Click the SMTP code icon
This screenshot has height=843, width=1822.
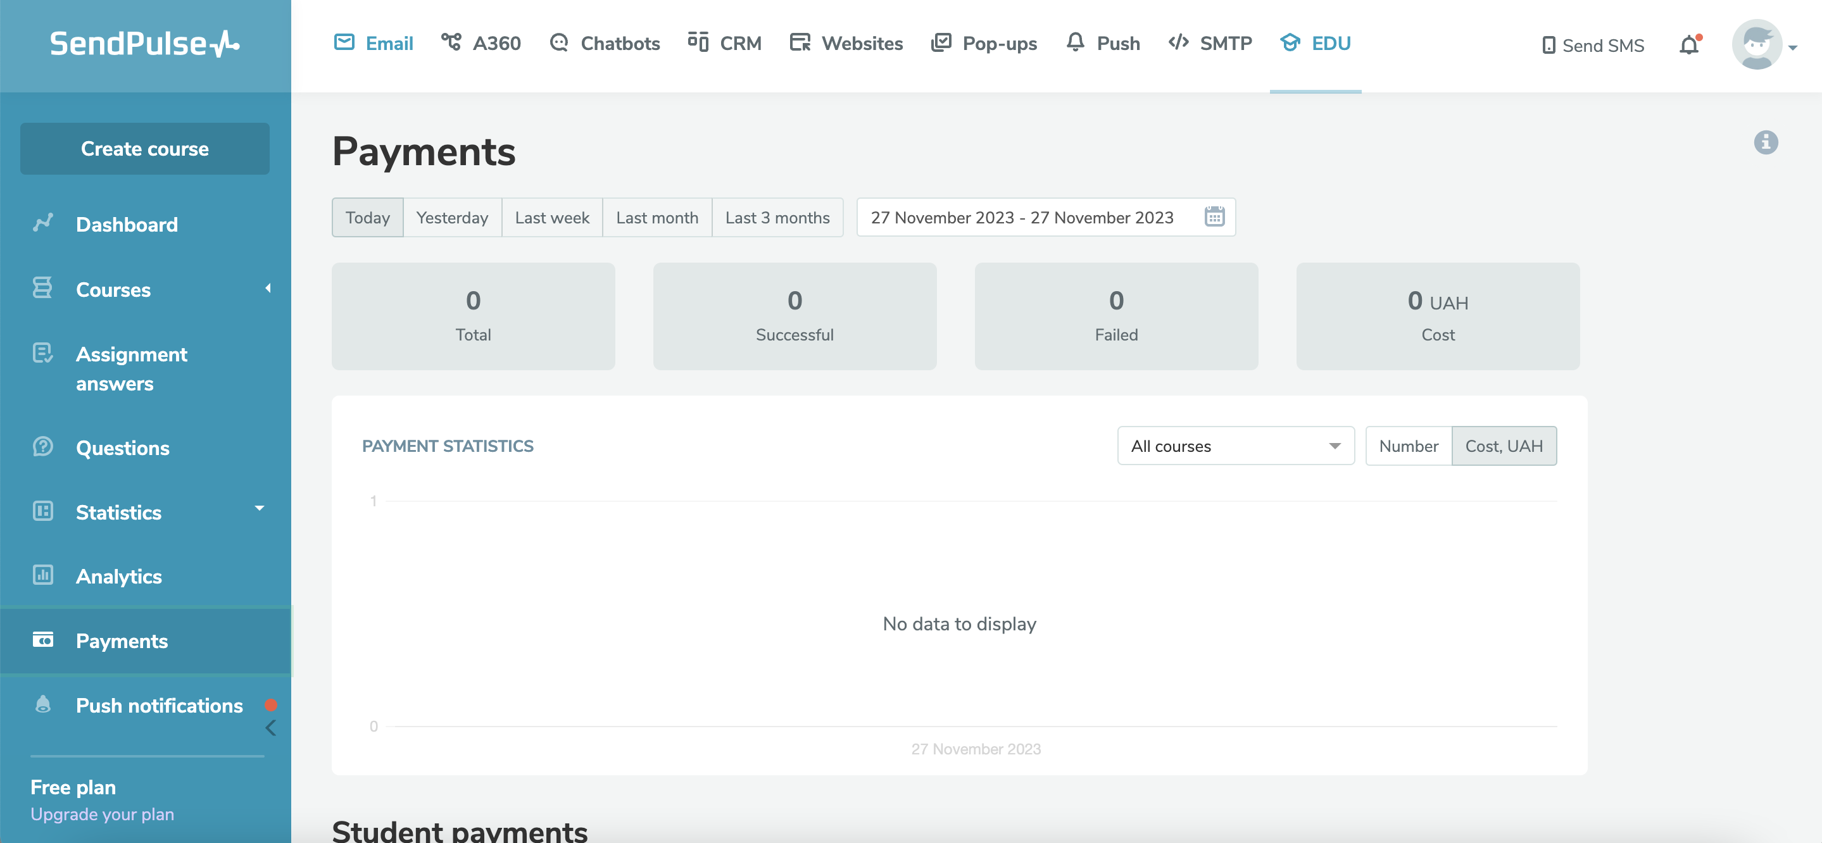1178,42
